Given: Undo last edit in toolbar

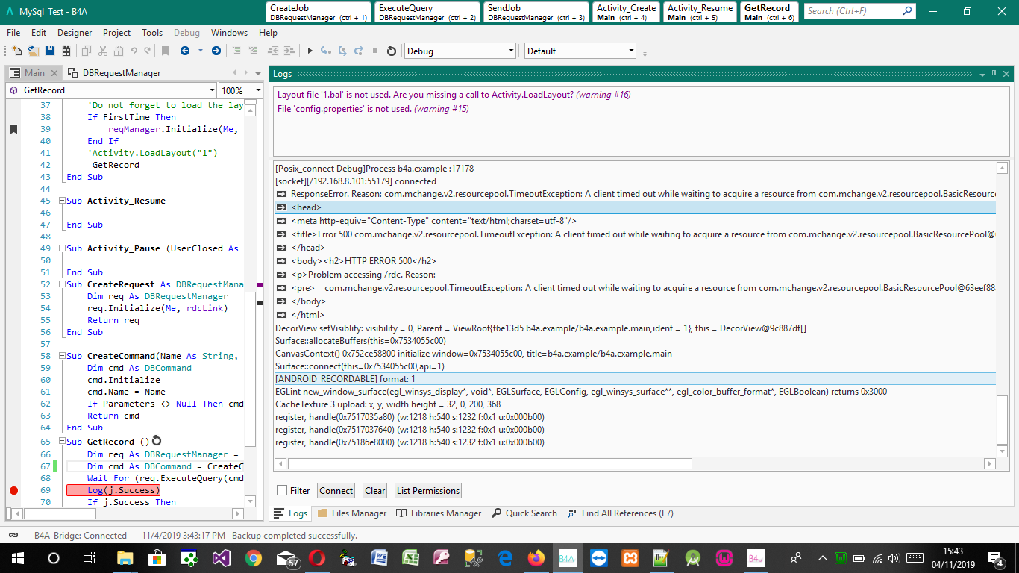Looking at the screenshot, I should tap(134, 51).
